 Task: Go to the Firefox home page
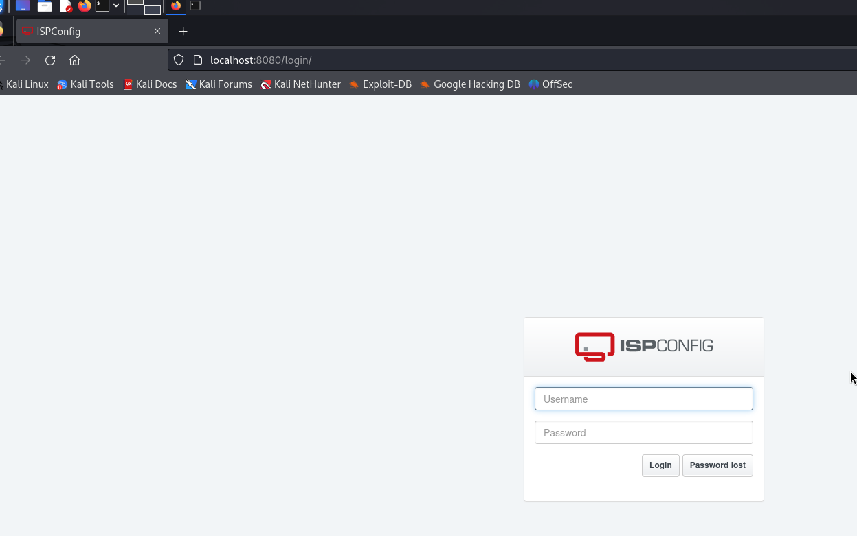coord(75,60)
